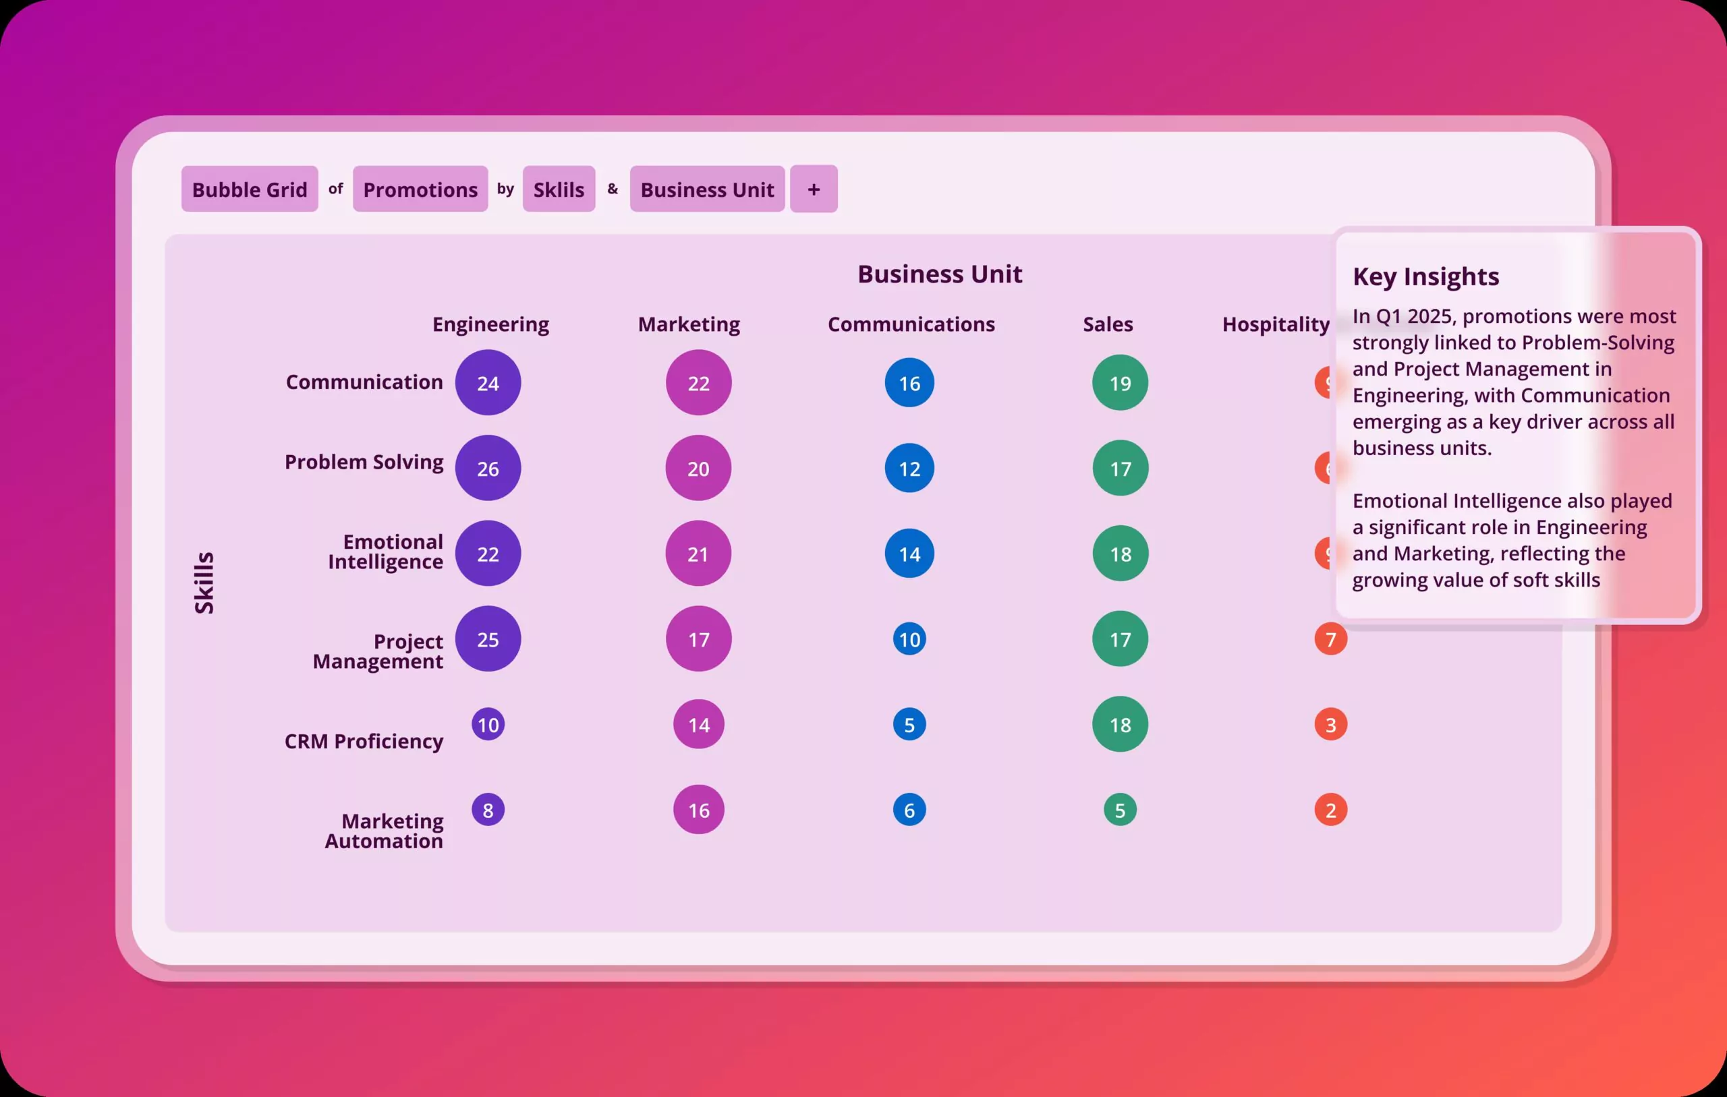Click the Engineering Communication bubble showing 24
Image resolution: width=1727 pixels, height=1097 pixels.
488,383
